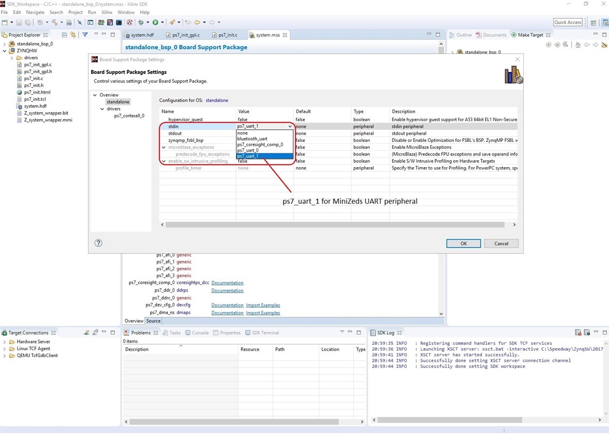Click the home icon in Make Target panel
Screen dimensions: 609x435
coord(577,45)
